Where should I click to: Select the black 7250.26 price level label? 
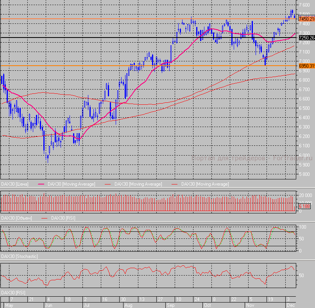[306, 38]
